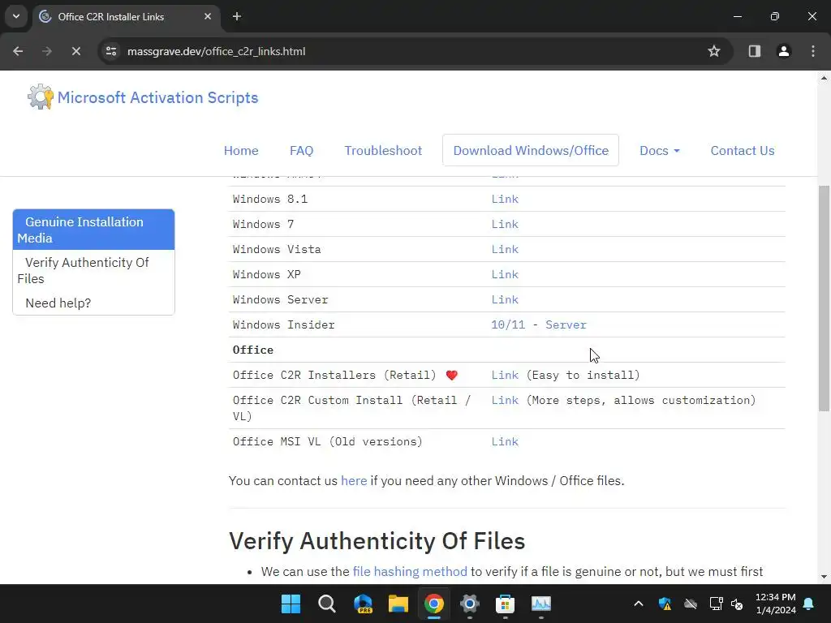Select Genuine Installation Media sidebar item
The height and width of the screenshot is (623, 831).
pyautogui.click(x=93, y=230)
